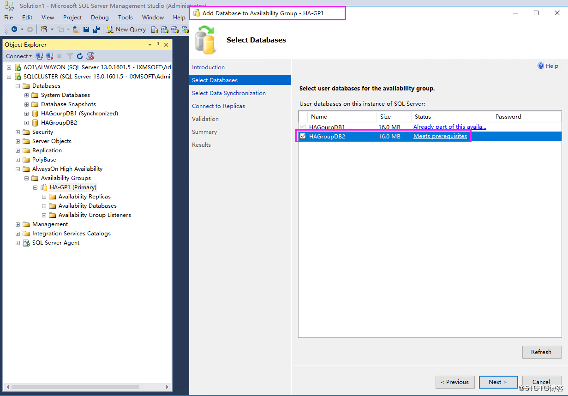Collapse the Availability Groups tree node

[x=26, y=178]
